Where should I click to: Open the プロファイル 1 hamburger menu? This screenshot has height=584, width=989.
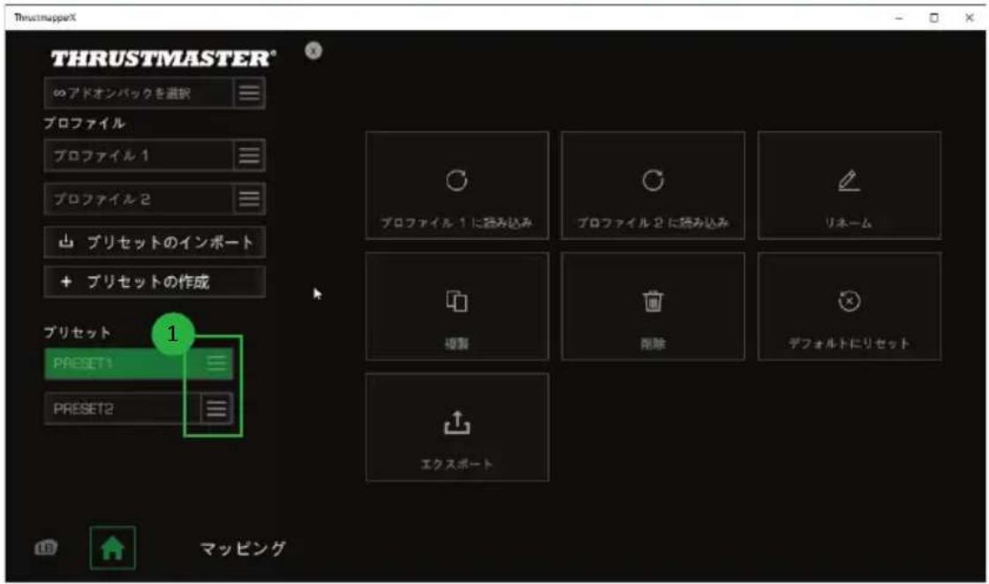249,155
